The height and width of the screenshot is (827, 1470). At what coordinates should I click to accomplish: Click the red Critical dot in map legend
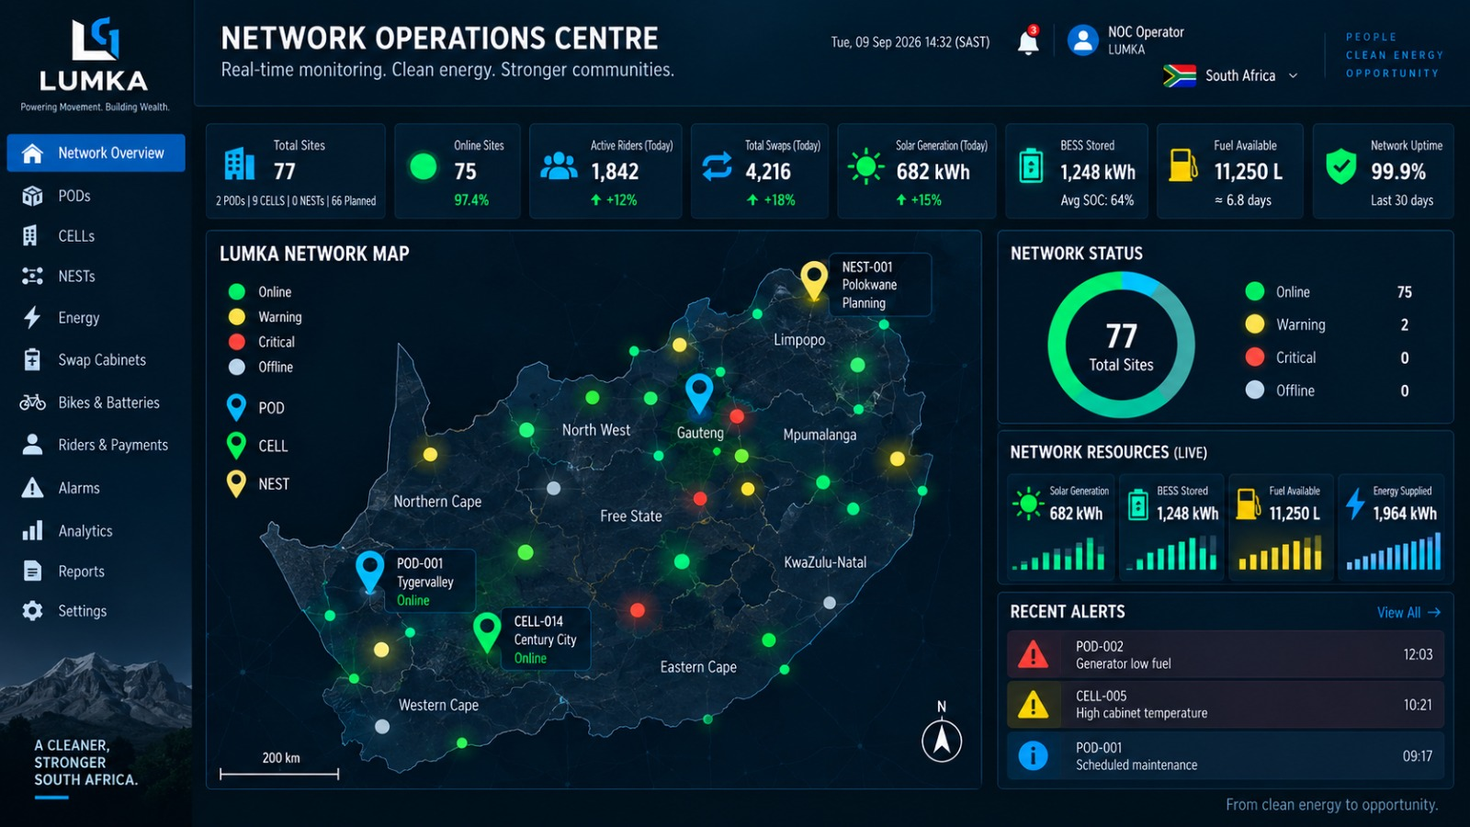pyautogui.click(x=236, y=342)
